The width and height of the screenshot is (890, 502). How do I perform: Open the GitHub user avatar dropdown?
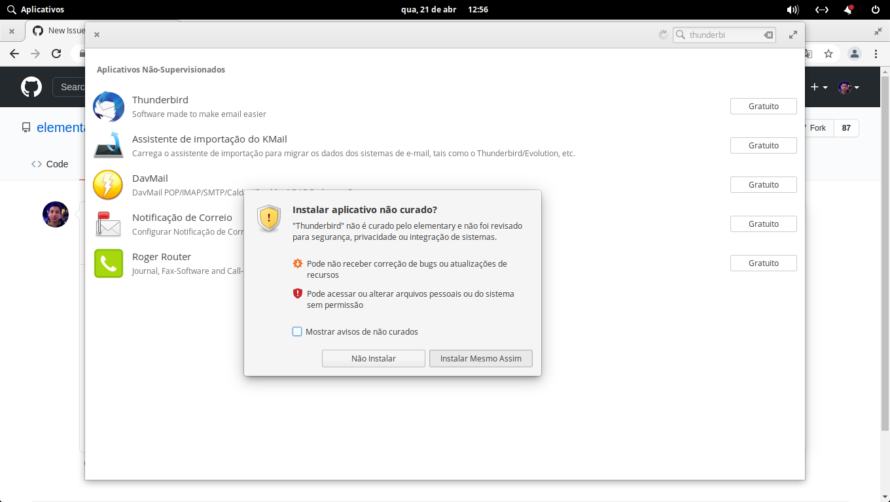[849, 87]
